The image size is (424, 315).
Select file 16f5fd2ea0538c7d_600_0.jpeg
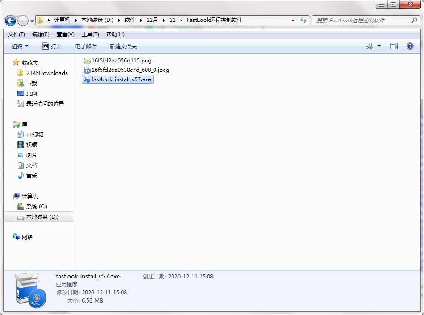pyautogui.click(x=126, y=70)
